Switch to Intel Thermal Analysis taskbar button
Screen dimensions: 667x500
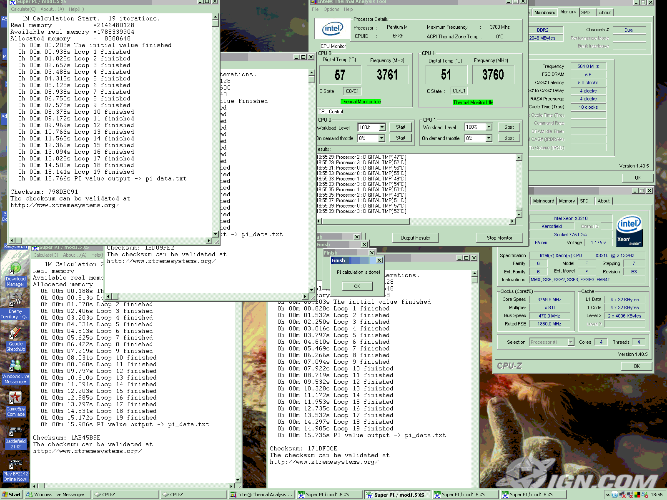(x=262, y=495)
